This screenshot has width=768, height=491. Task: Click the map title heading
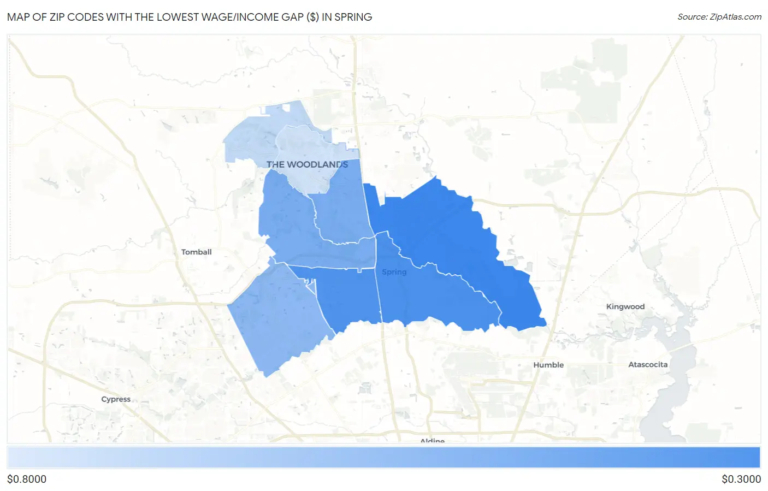click(190, 17)
